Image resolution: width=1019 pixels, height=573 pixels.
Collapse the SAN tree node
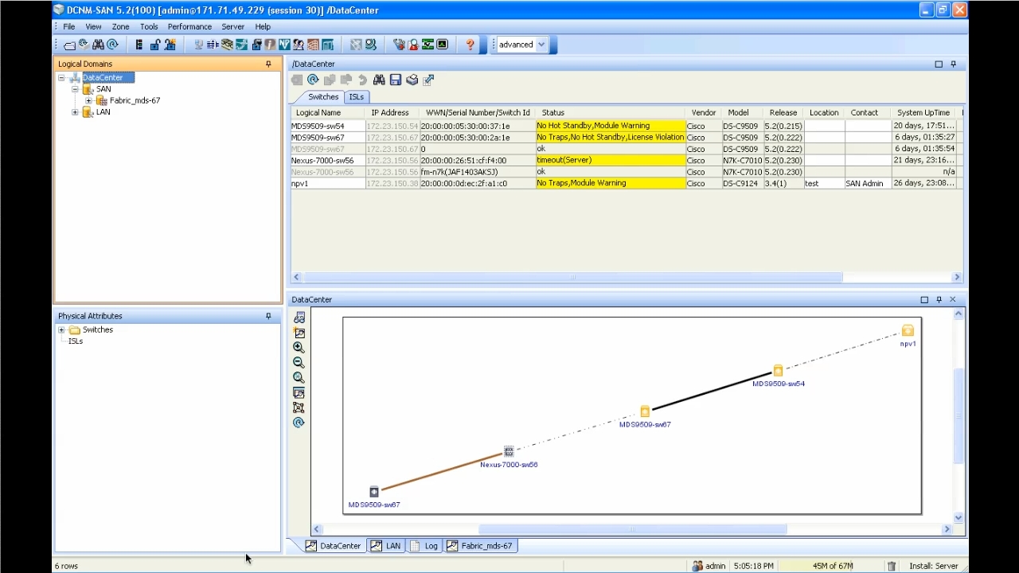(76, 89)
